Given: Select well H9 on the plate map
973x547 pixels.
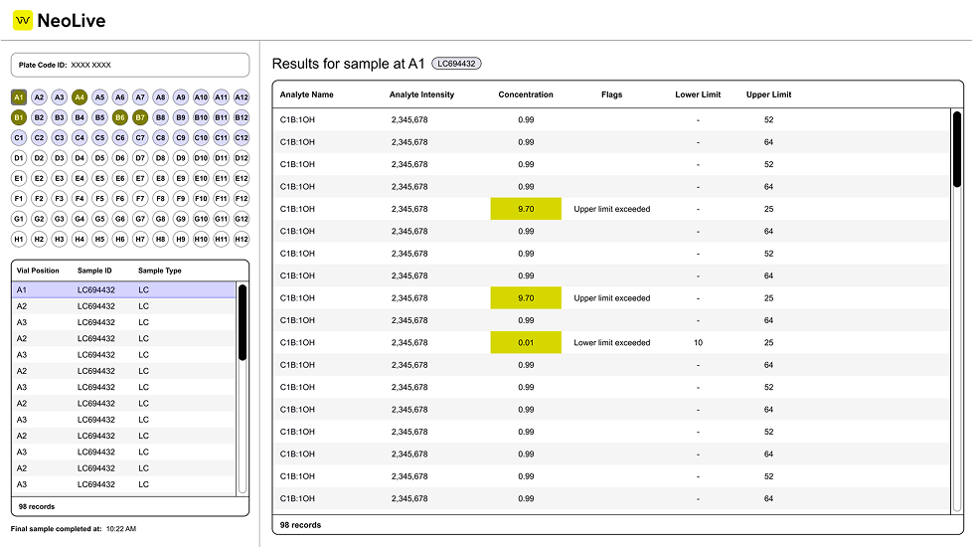Looking at the screenshot, I should (181, 239).
